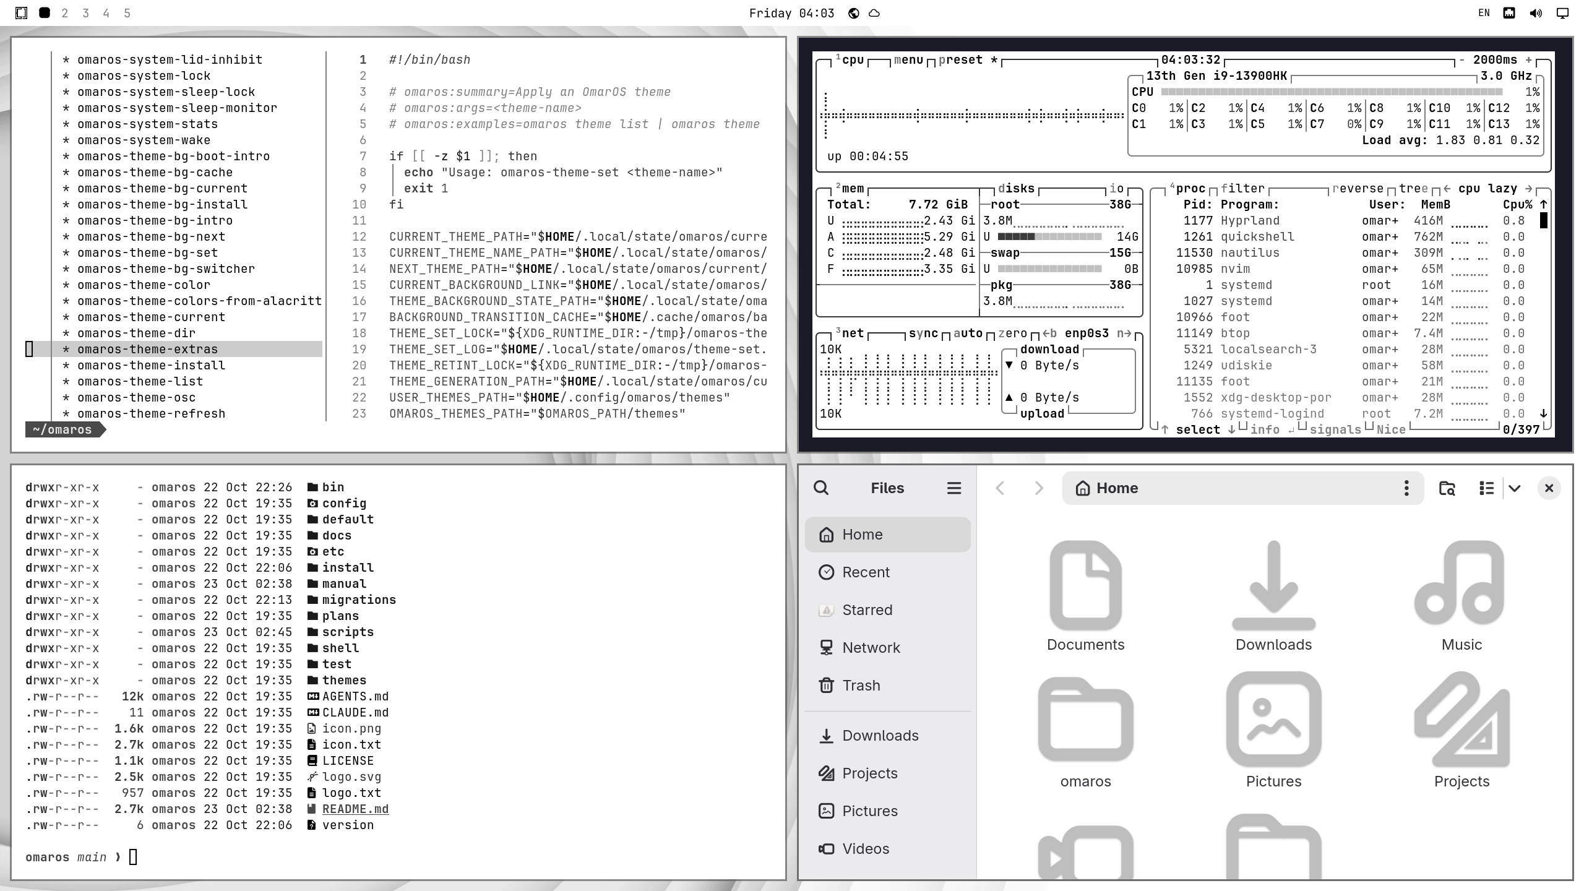The width and height of the screenshot is (1584, 891).
Task: Open the Home path options menu
Action: point(1406,488)
